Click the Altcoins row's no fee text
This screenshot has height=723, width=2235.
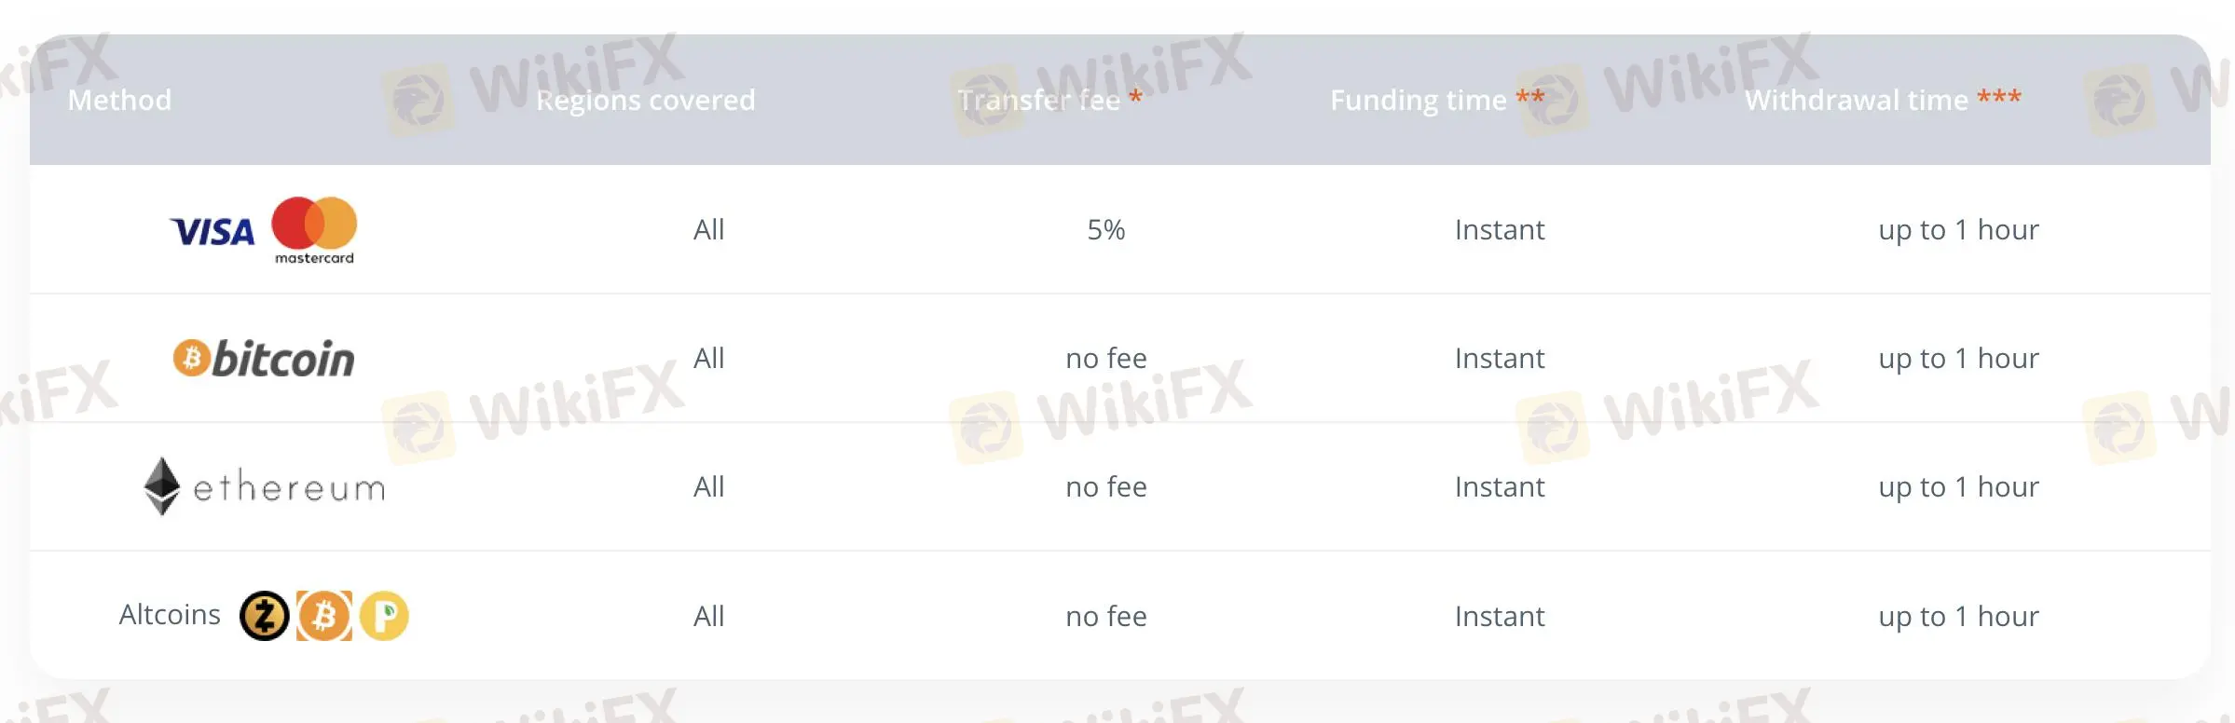tap(1106, 616)
